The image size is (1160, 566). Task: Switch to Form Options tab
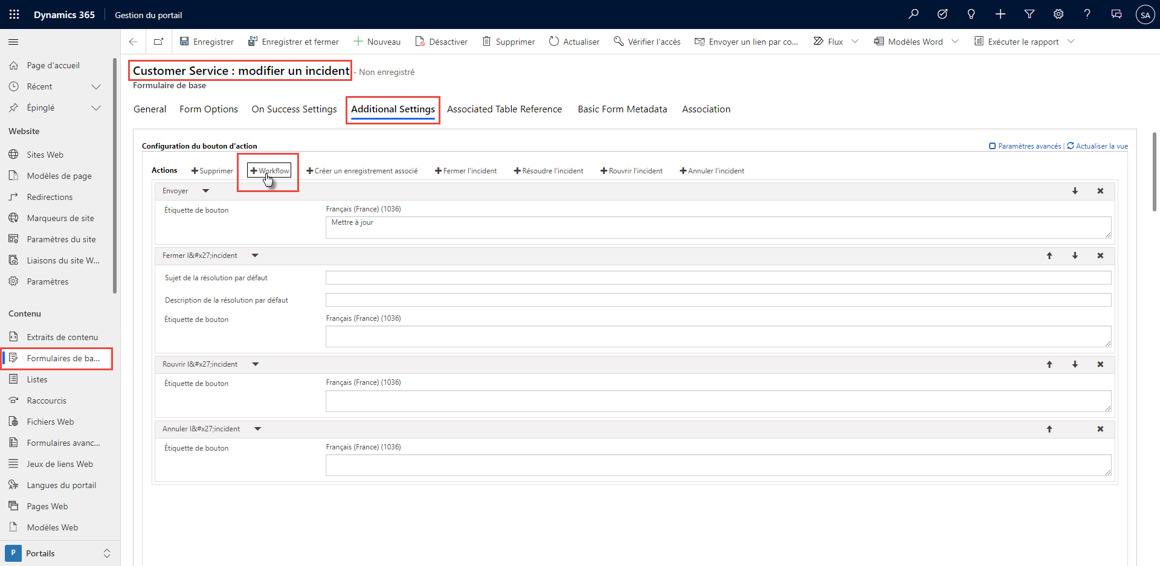(x=208, y=109)
